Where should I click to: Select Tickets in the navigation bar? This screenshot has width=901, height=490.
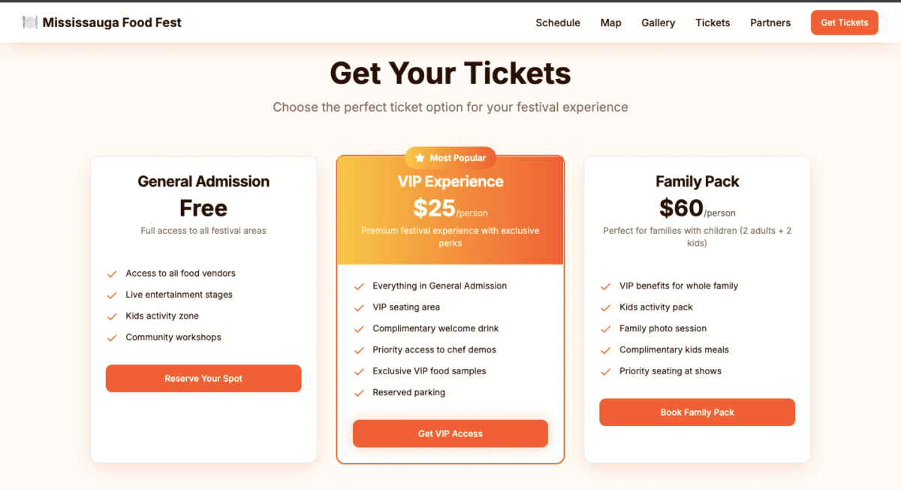713,23
